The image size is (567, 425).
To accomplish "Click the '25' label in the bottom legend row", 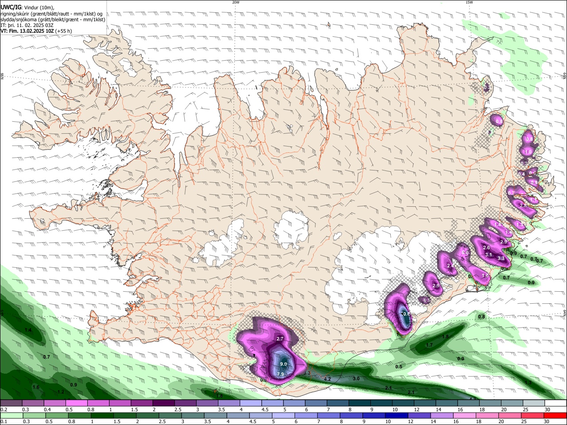I will [524, 422].
